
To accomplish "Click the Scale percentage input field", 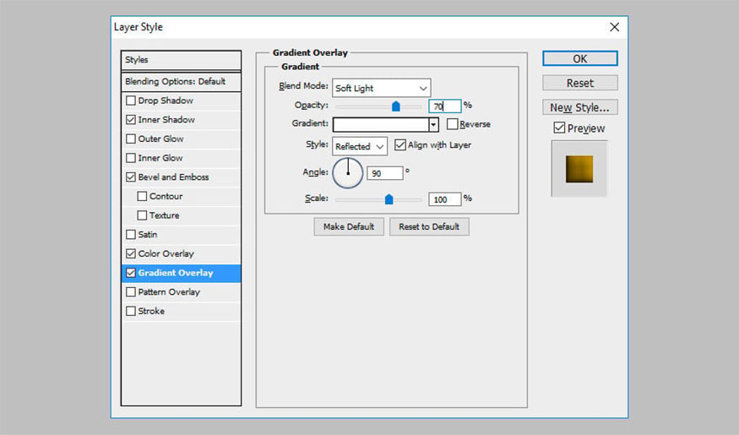I will click(444, 199).
